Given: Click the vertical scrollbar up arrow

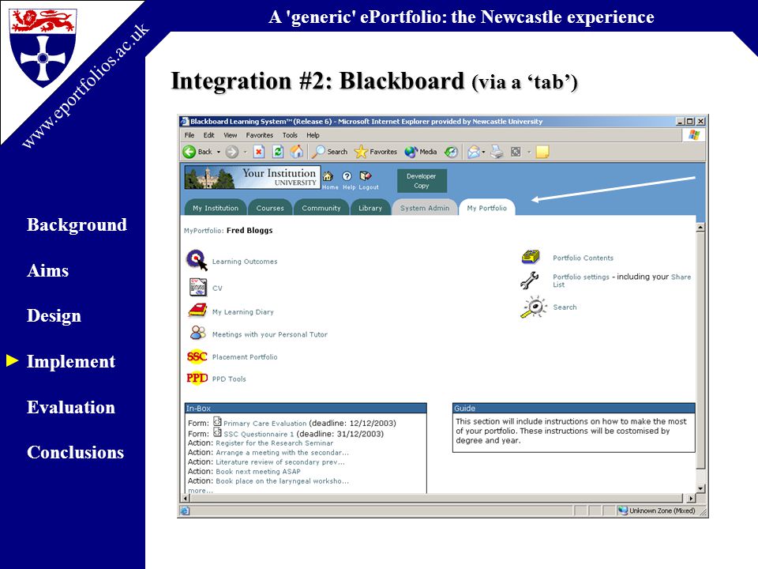Looking at the screenshot, I should point(700,227).
